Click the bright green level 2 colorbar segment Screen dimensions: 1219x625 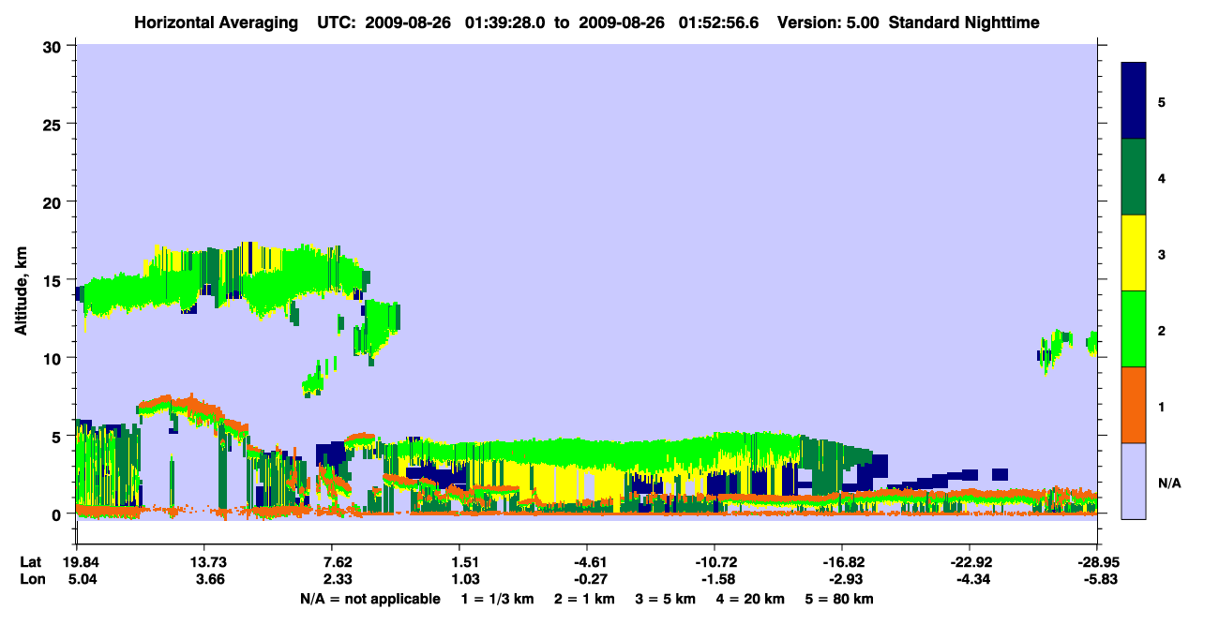(1134, 329)
